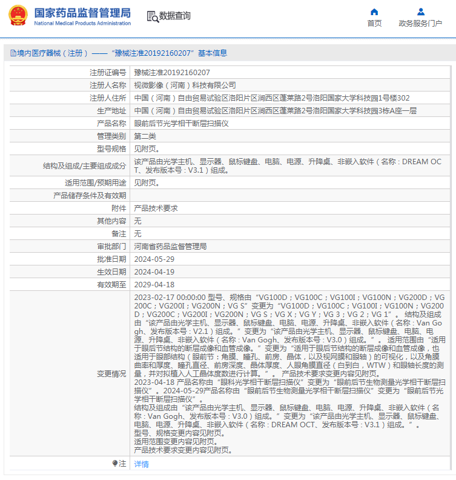Click 数据查询 label
Image resolution: width=456 pixels, height=480 pixels.
coord(174,16)
